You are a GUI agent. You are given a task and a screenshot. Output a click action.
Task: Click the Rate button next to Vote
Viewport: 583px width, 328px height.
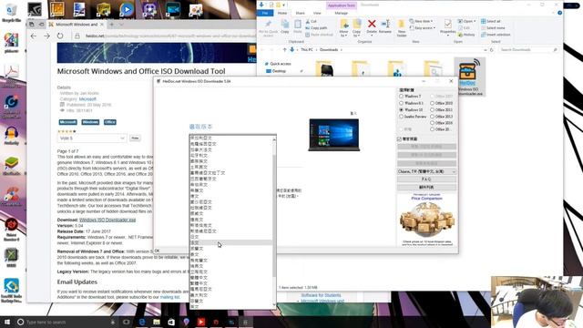pyautogui.click(x=135, y=138)
